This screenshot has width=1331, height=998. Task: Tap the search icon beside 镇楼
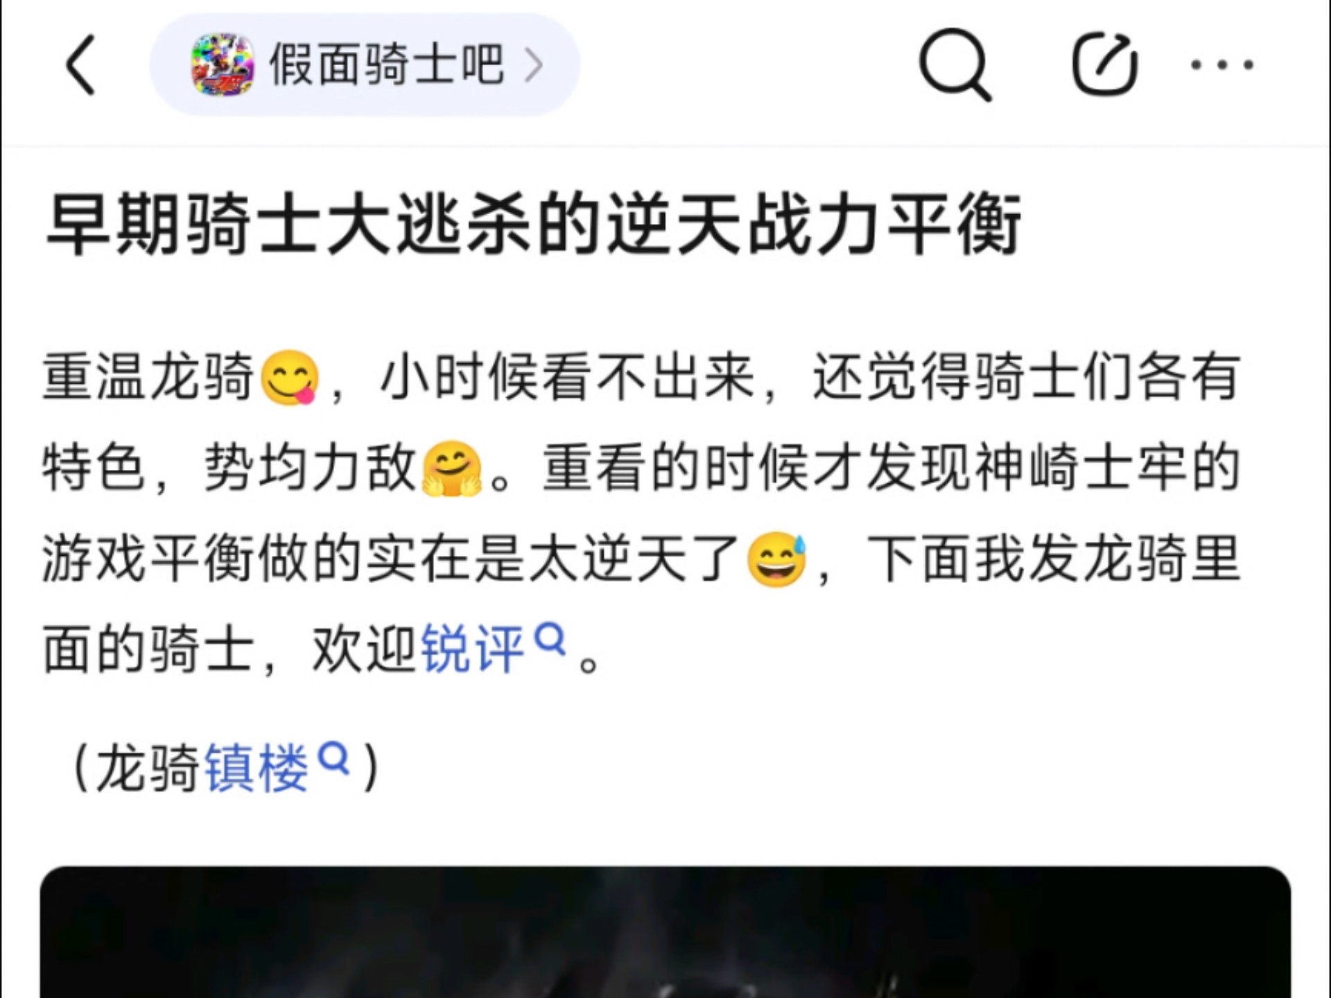(x=333, y=758)
